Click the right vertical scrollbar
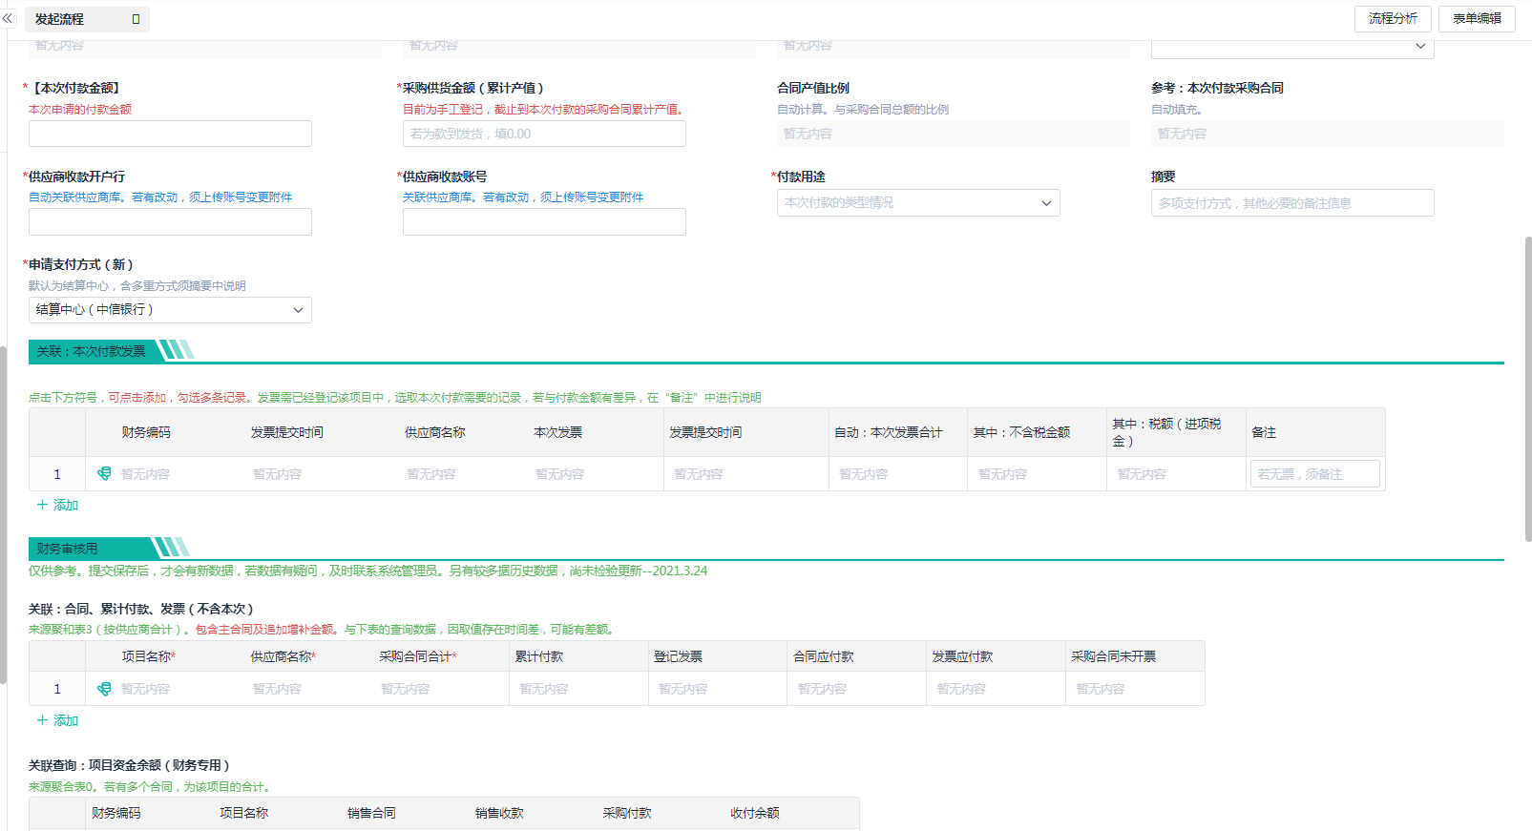 (x=1527, y=389)
